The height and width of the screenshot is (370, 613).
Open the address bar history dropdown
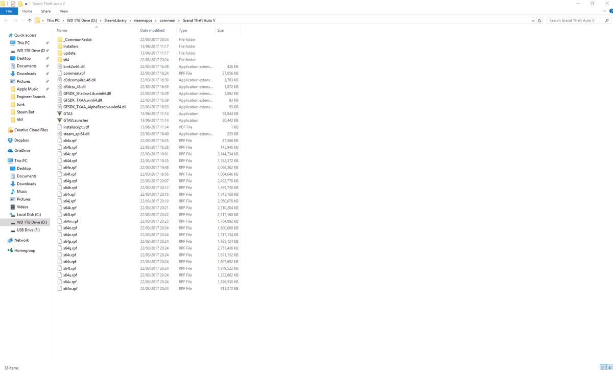533,20
